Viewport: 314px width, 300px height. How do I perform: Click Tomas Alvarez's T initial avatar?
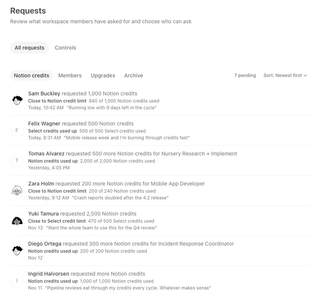click(17, 161)
